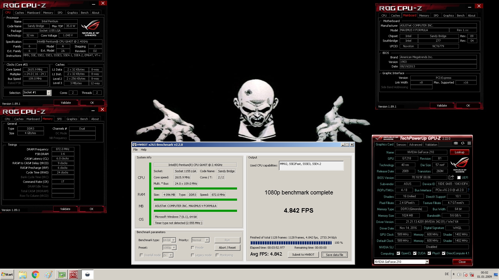Open the Help menu in HWBOT x265
The height and width of the screenshot is (280, 499).
click(144, 150)
